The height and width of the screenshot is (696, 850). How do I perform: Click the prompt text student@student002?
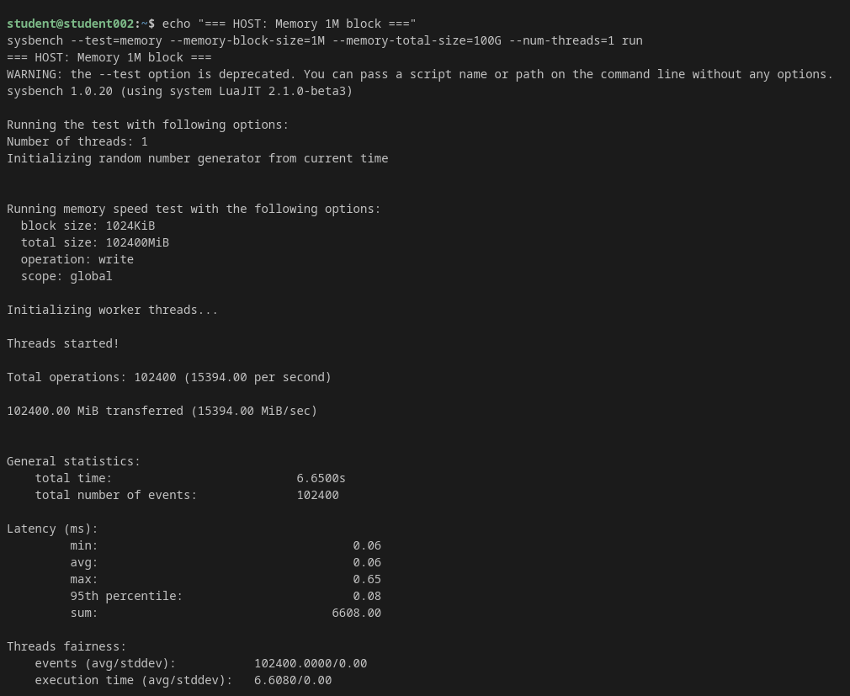[x=70, y=24]
